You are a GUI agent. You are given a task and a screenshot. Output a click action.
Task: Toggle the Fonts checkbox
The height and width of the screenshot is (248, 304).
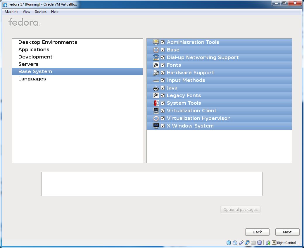point(163,65)
